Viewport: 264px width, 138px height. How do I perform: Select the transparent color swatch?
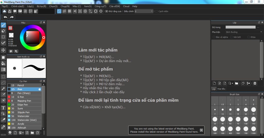(11, 35)
